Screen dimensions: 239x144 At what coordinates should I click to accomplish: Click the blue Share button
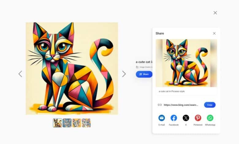click(144, 74)
